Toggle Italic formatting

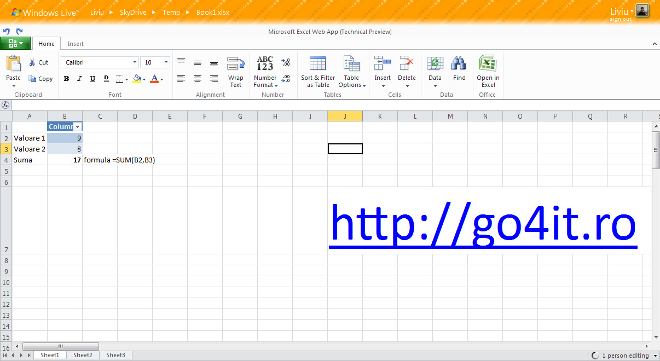click(79, 79)
